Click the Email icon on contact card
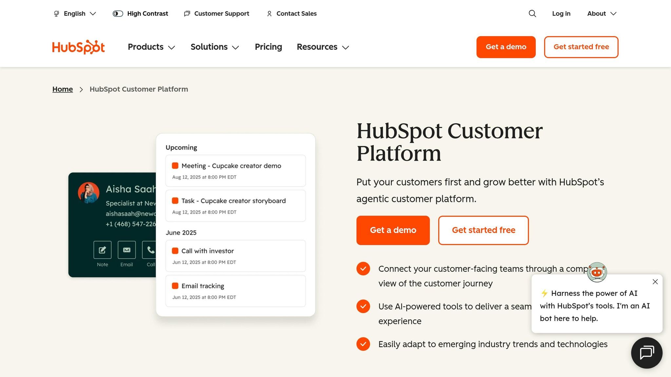Image resolution: width=671 pixels, height=377 pixels. pyautogui.click(x=126, y=250)
